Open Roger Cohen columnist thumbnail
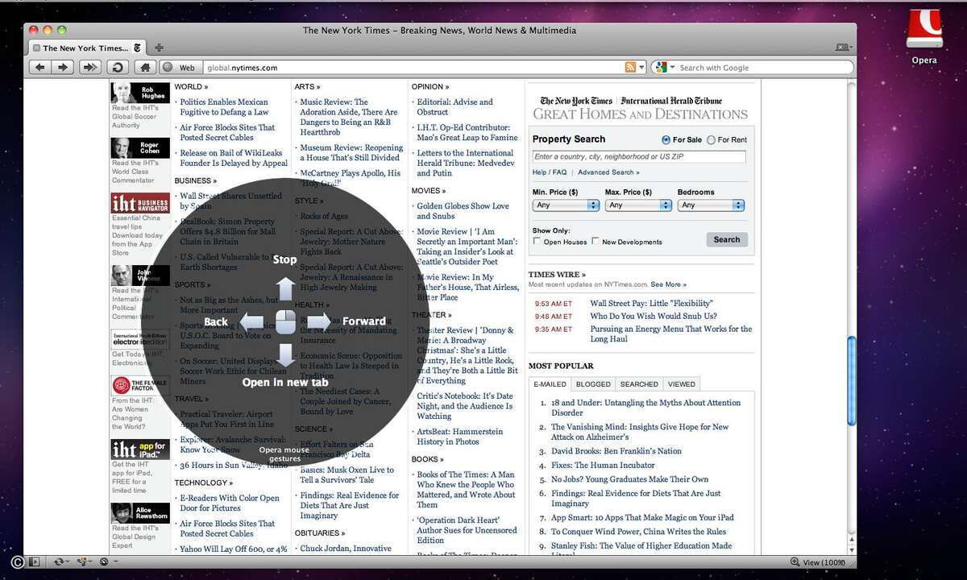 pos(140,148)
